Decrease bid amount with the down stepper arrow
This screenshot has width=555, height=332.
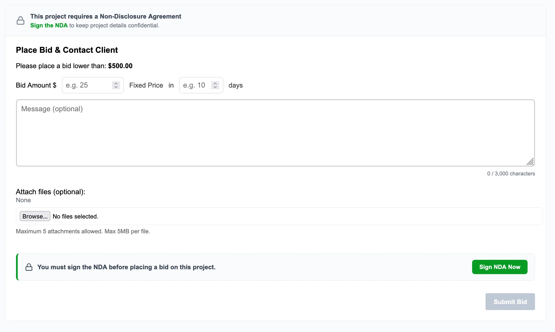[x=116, y=87]
